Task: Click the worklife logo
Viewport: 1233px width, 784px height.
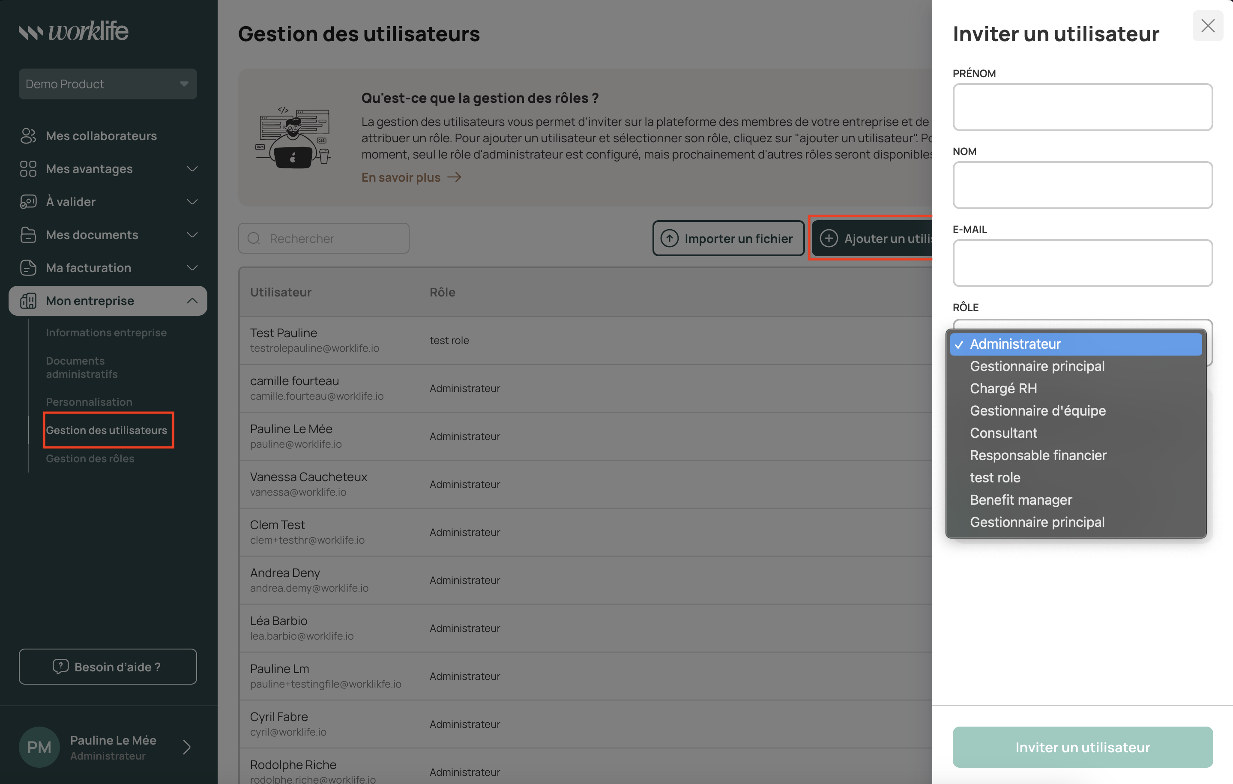Action: pos(74,32)
